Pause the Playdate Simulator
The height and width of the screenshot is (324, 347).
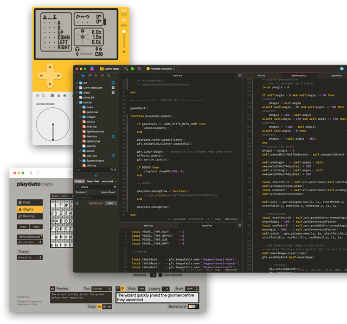pyautogui.click(x=37, y=95)
